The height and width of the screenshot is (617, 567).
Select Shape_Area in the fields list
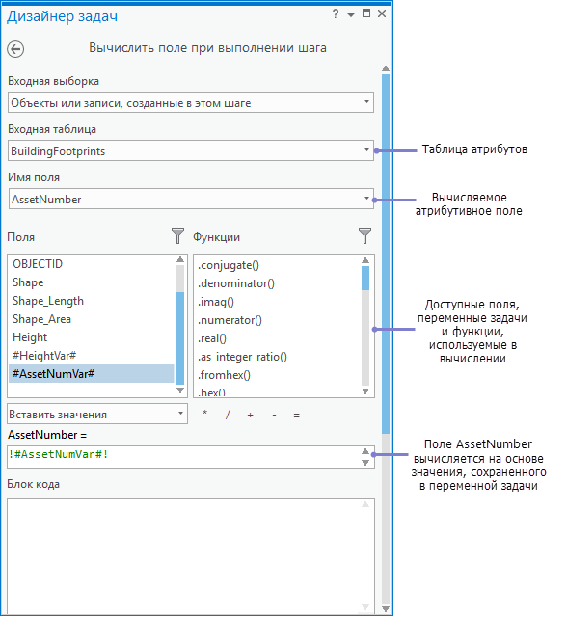(x=41, y=319)
